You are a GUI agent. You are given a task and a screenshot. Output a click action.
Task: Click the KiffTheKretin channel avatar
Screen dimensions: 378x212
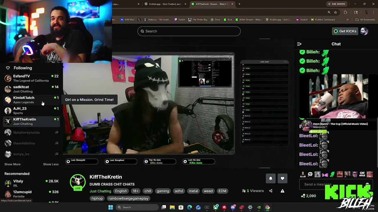coord(78,182)
